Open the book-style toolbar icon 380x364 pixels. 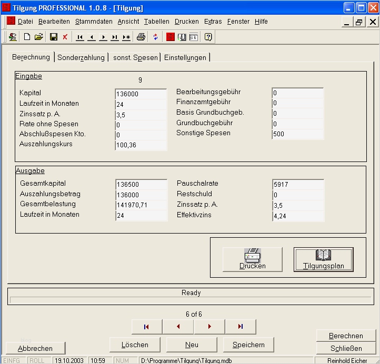coord(182,37)
